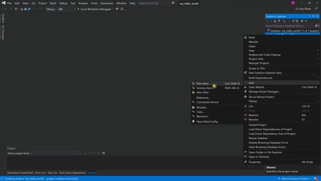321x181 pixels.
Task: Start Local Windows Debugger
Action: point(95,9)
